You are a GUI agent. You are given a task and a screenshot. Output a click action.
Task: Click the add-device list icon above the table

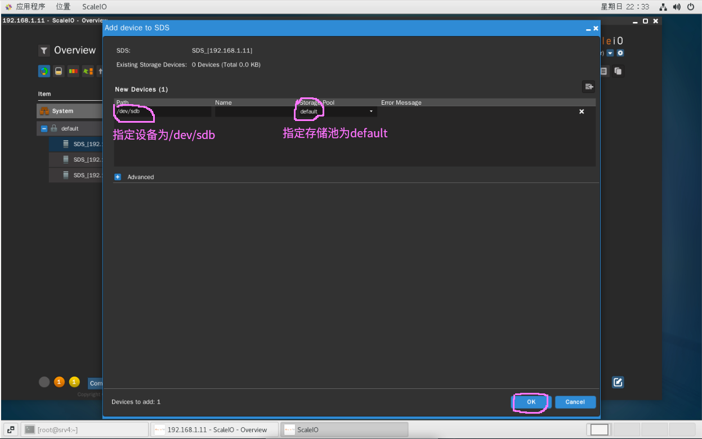(x=589, y=86)
